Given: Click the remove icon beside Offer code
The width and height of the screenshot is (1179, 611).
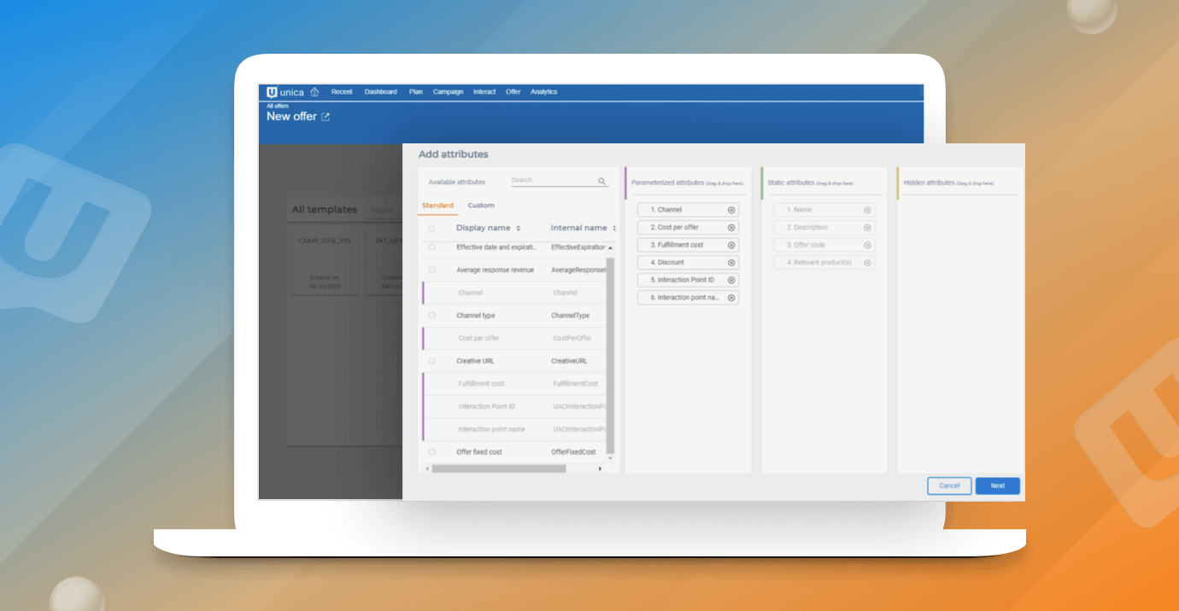Looking at the screenshot, I should point(867,245).
